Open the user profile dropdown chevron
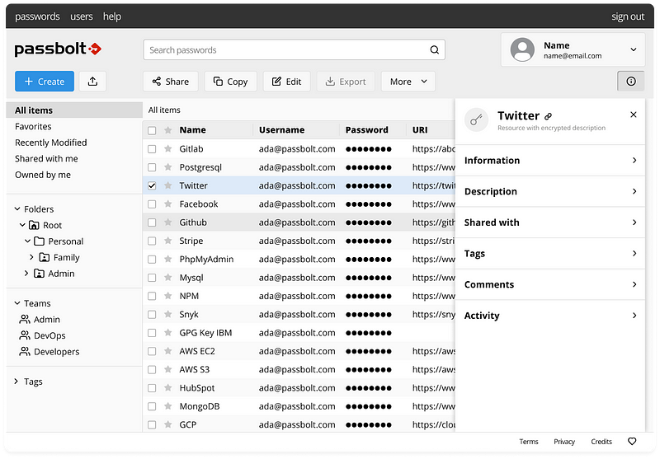 pyautogui.click(x=633, y=49)
